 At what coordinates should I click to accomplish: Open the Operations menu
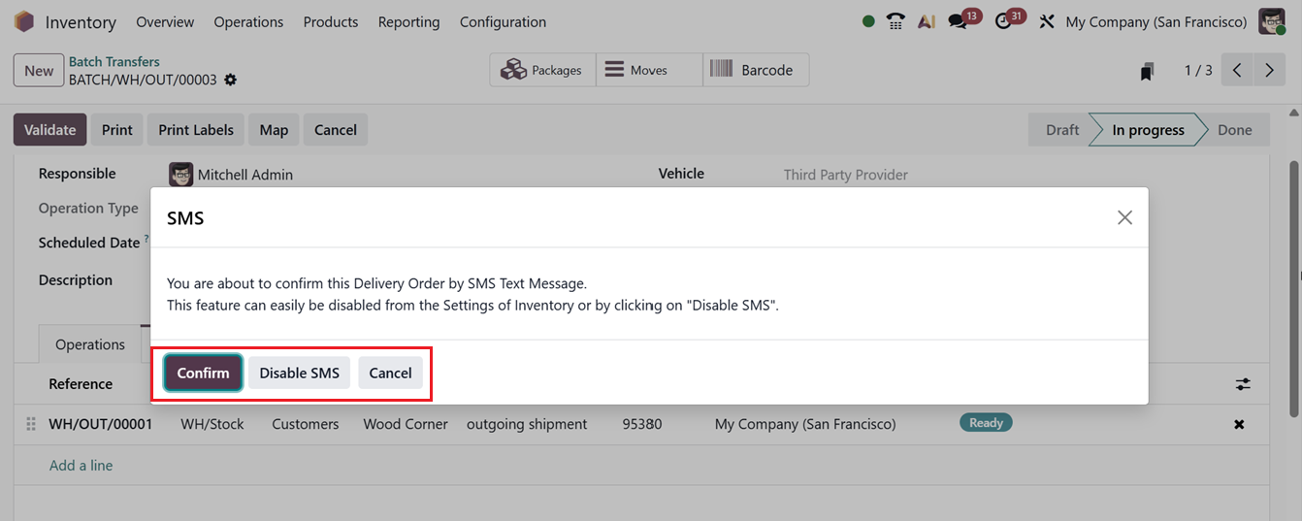point(248,21)
